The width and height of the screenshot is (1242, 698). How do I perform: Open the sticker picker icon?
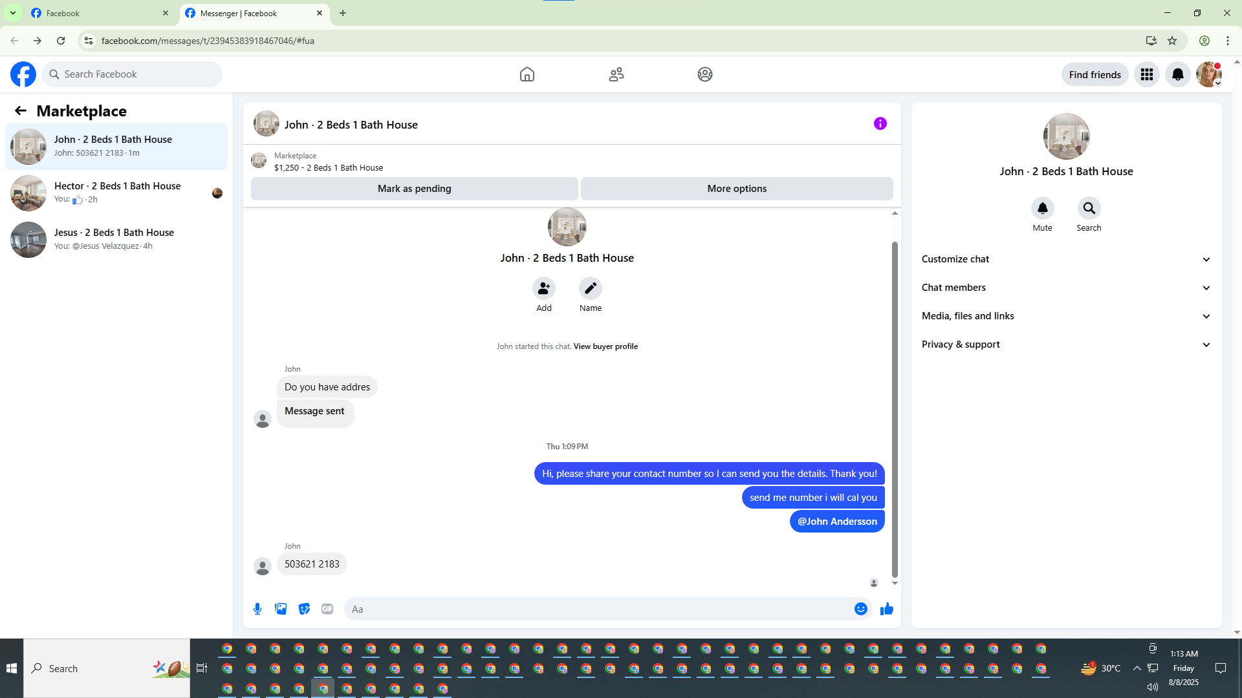coord(304,609)
